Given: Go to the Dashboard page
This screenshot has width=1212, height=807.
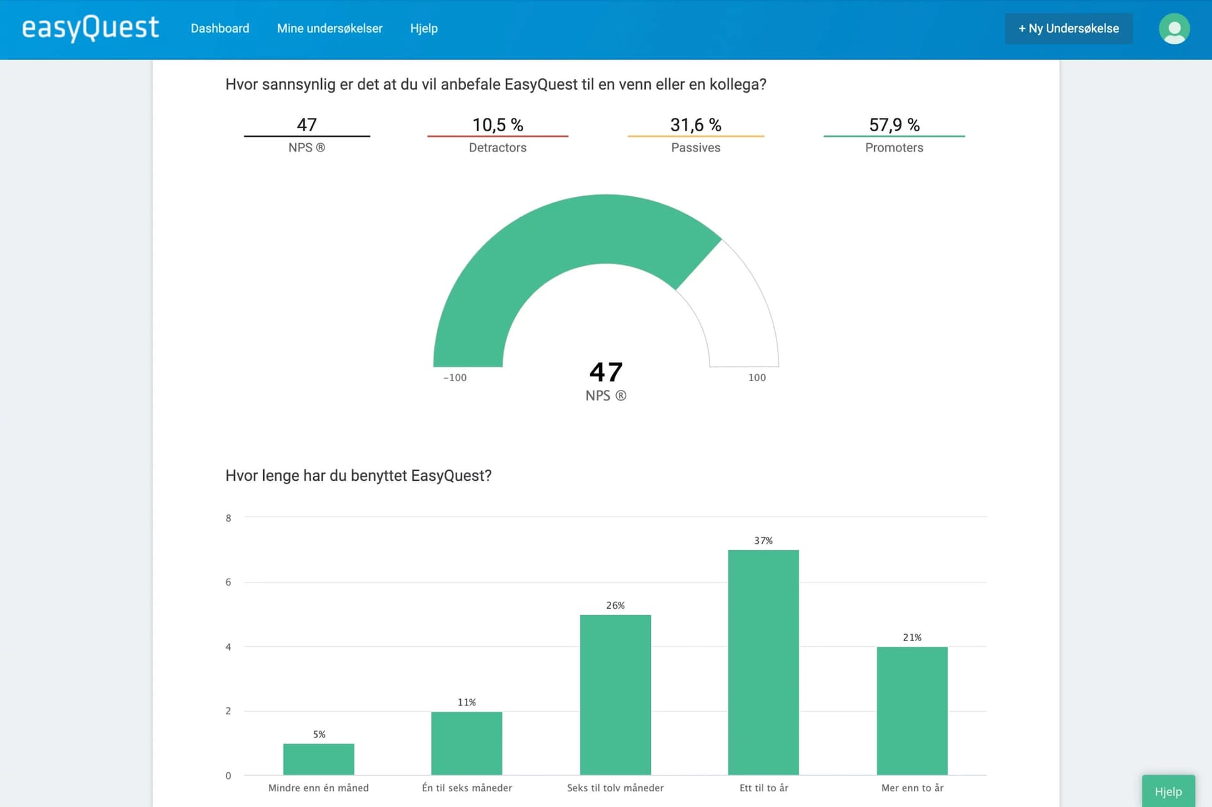Looking at the screenshot, I should pos(220,28).
